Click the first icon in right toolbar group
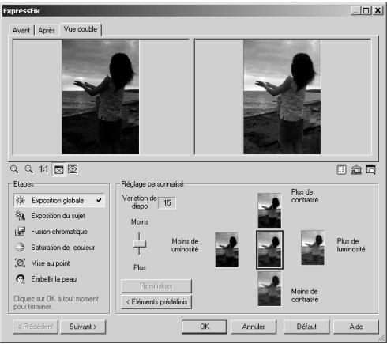The height and width of the screenshot is (344, 387). pyautogui.click(x=341, y=170)
